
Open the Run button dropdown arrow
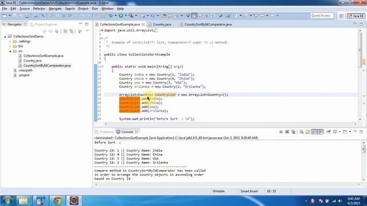click(126, 15)
